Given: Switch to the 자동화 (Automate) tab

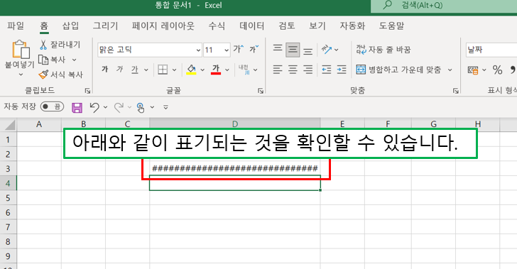Looking at the screenshot, I should (352, 26).
